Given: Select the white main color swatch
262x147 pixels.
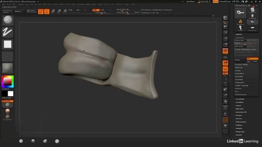Looking at the screenshot, I should click(x=11, y=94).
